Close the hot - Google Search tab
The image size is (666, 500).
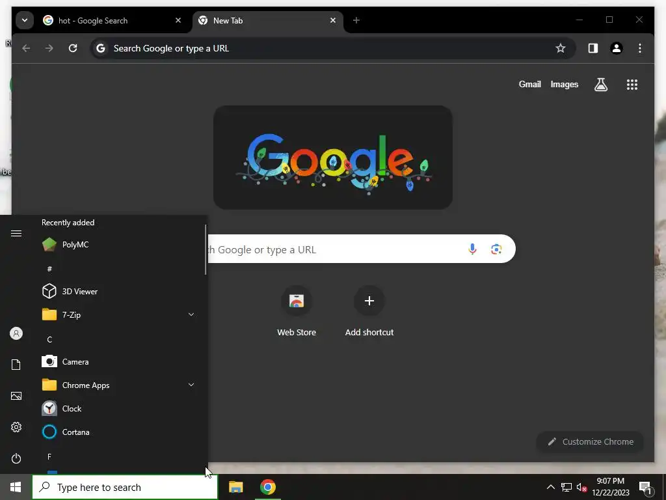coord(178,20)
